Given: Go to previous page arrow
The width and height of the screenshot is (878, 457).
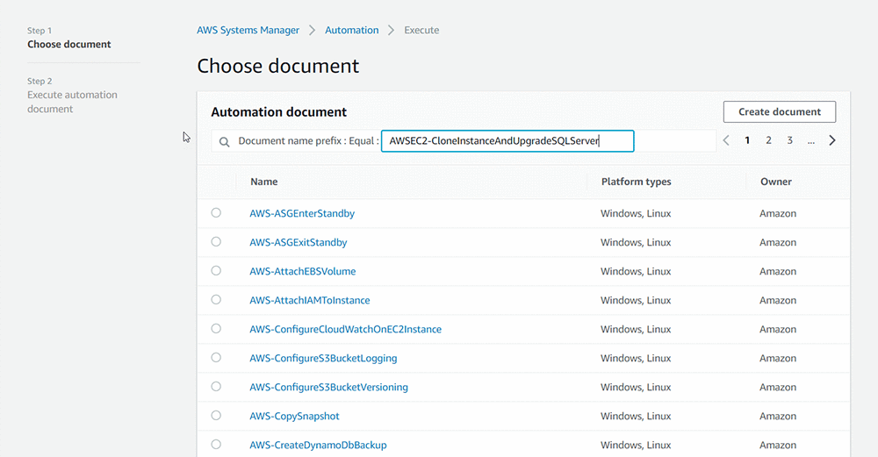Looking at the screenshot, I should (x=726, y=140).
